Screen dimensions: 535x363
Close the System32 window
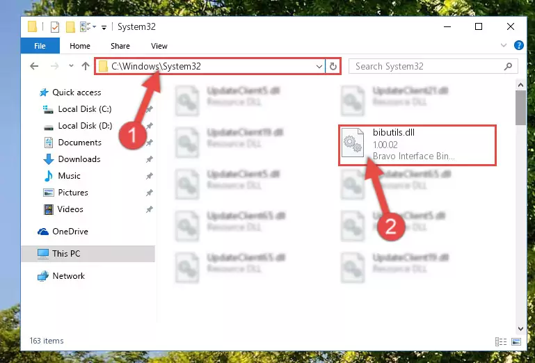[511, 26]
